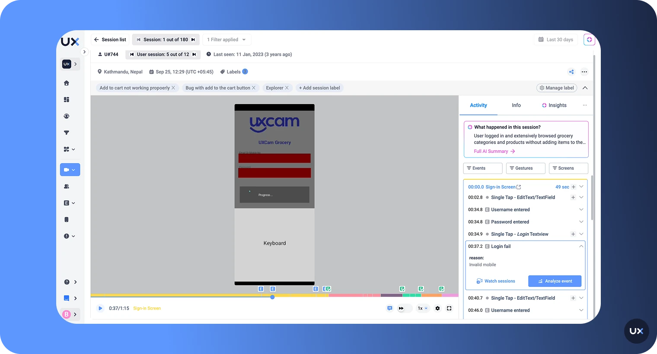Filter activity by Events
The width and height of the screenshot is (657, 354).
tap(483, 168)
